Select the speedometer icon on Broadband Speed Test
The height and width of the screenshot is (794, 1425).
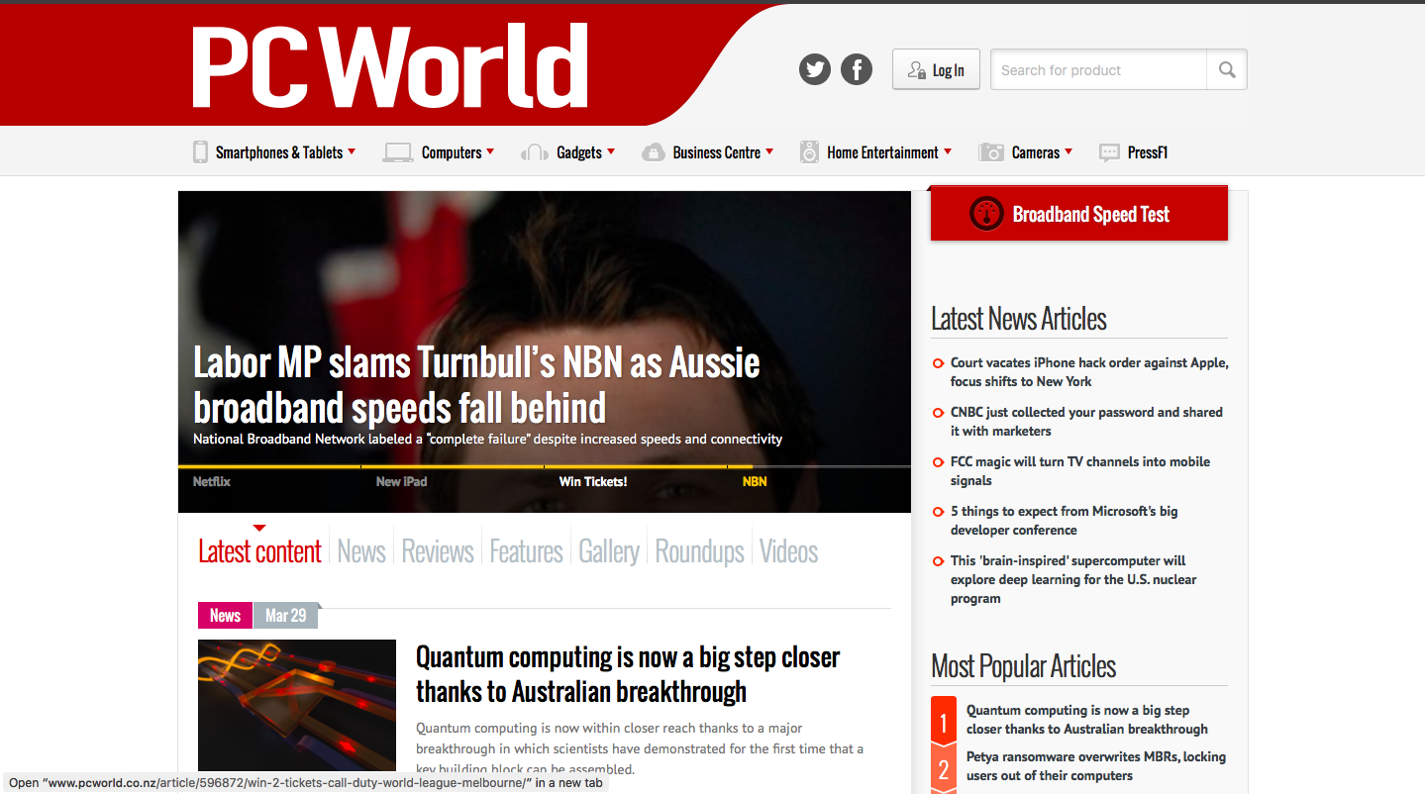point(986,213)
